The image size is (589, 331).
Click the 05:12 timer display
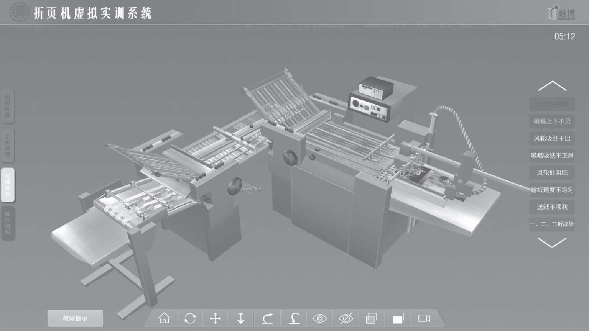point(564,36)
